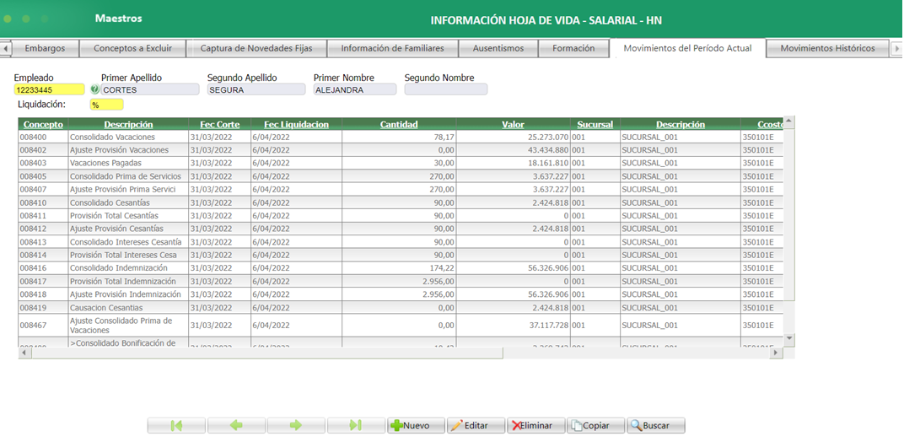The image size is (904, 442).
Task: Click the Editar button
Action: 476,425
